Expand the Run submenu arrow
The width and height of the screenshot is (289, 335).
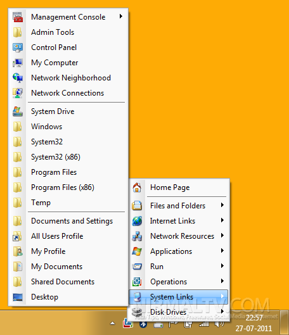[x=222, y=266]
